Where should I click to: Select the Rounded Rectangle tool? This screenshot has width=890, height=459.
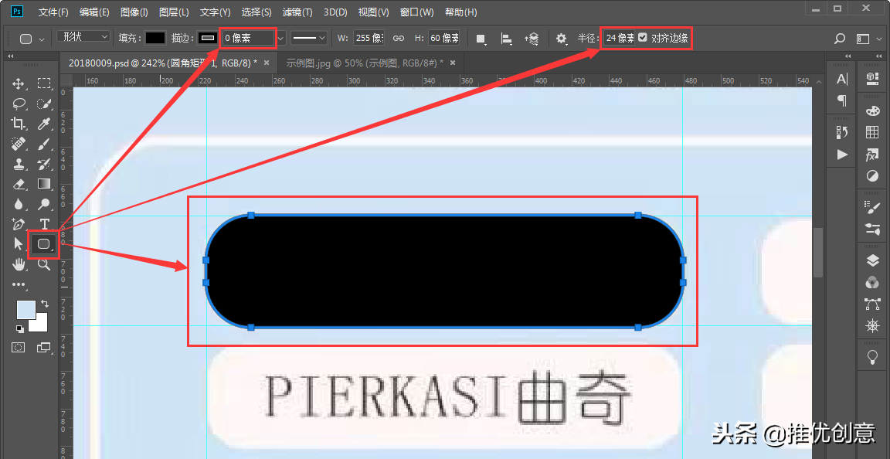44,244
